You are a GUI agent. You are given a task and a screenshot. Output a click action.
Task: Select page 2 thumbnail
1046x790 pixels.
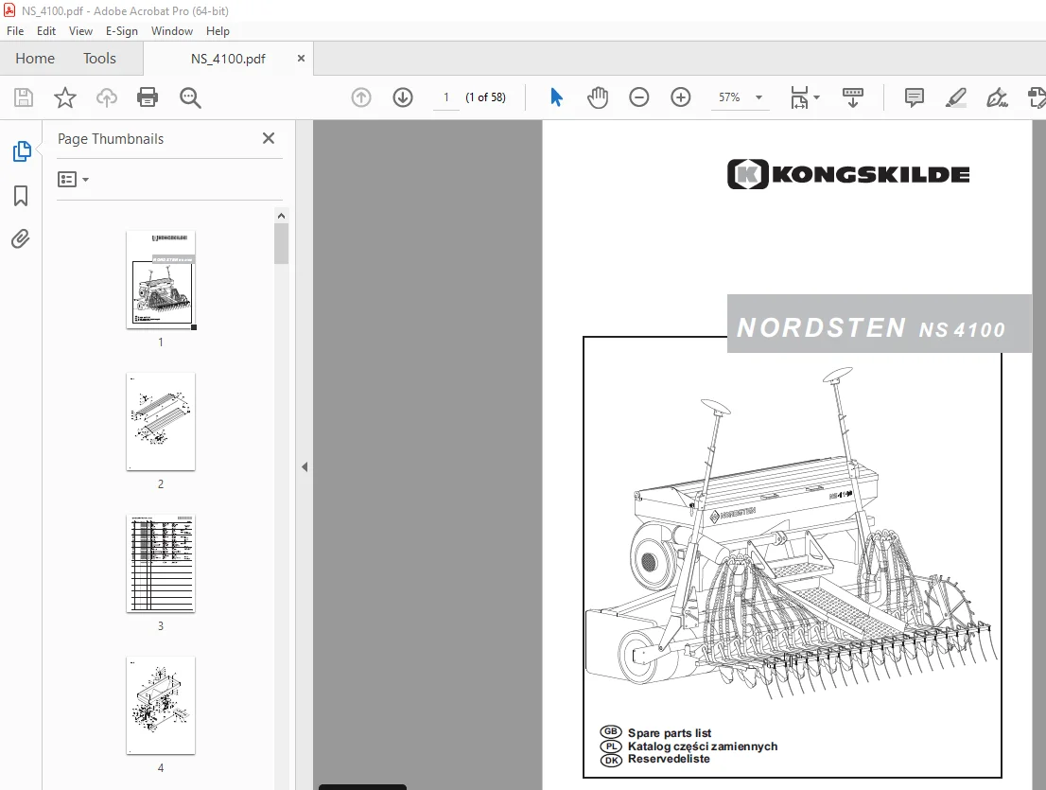161,422
